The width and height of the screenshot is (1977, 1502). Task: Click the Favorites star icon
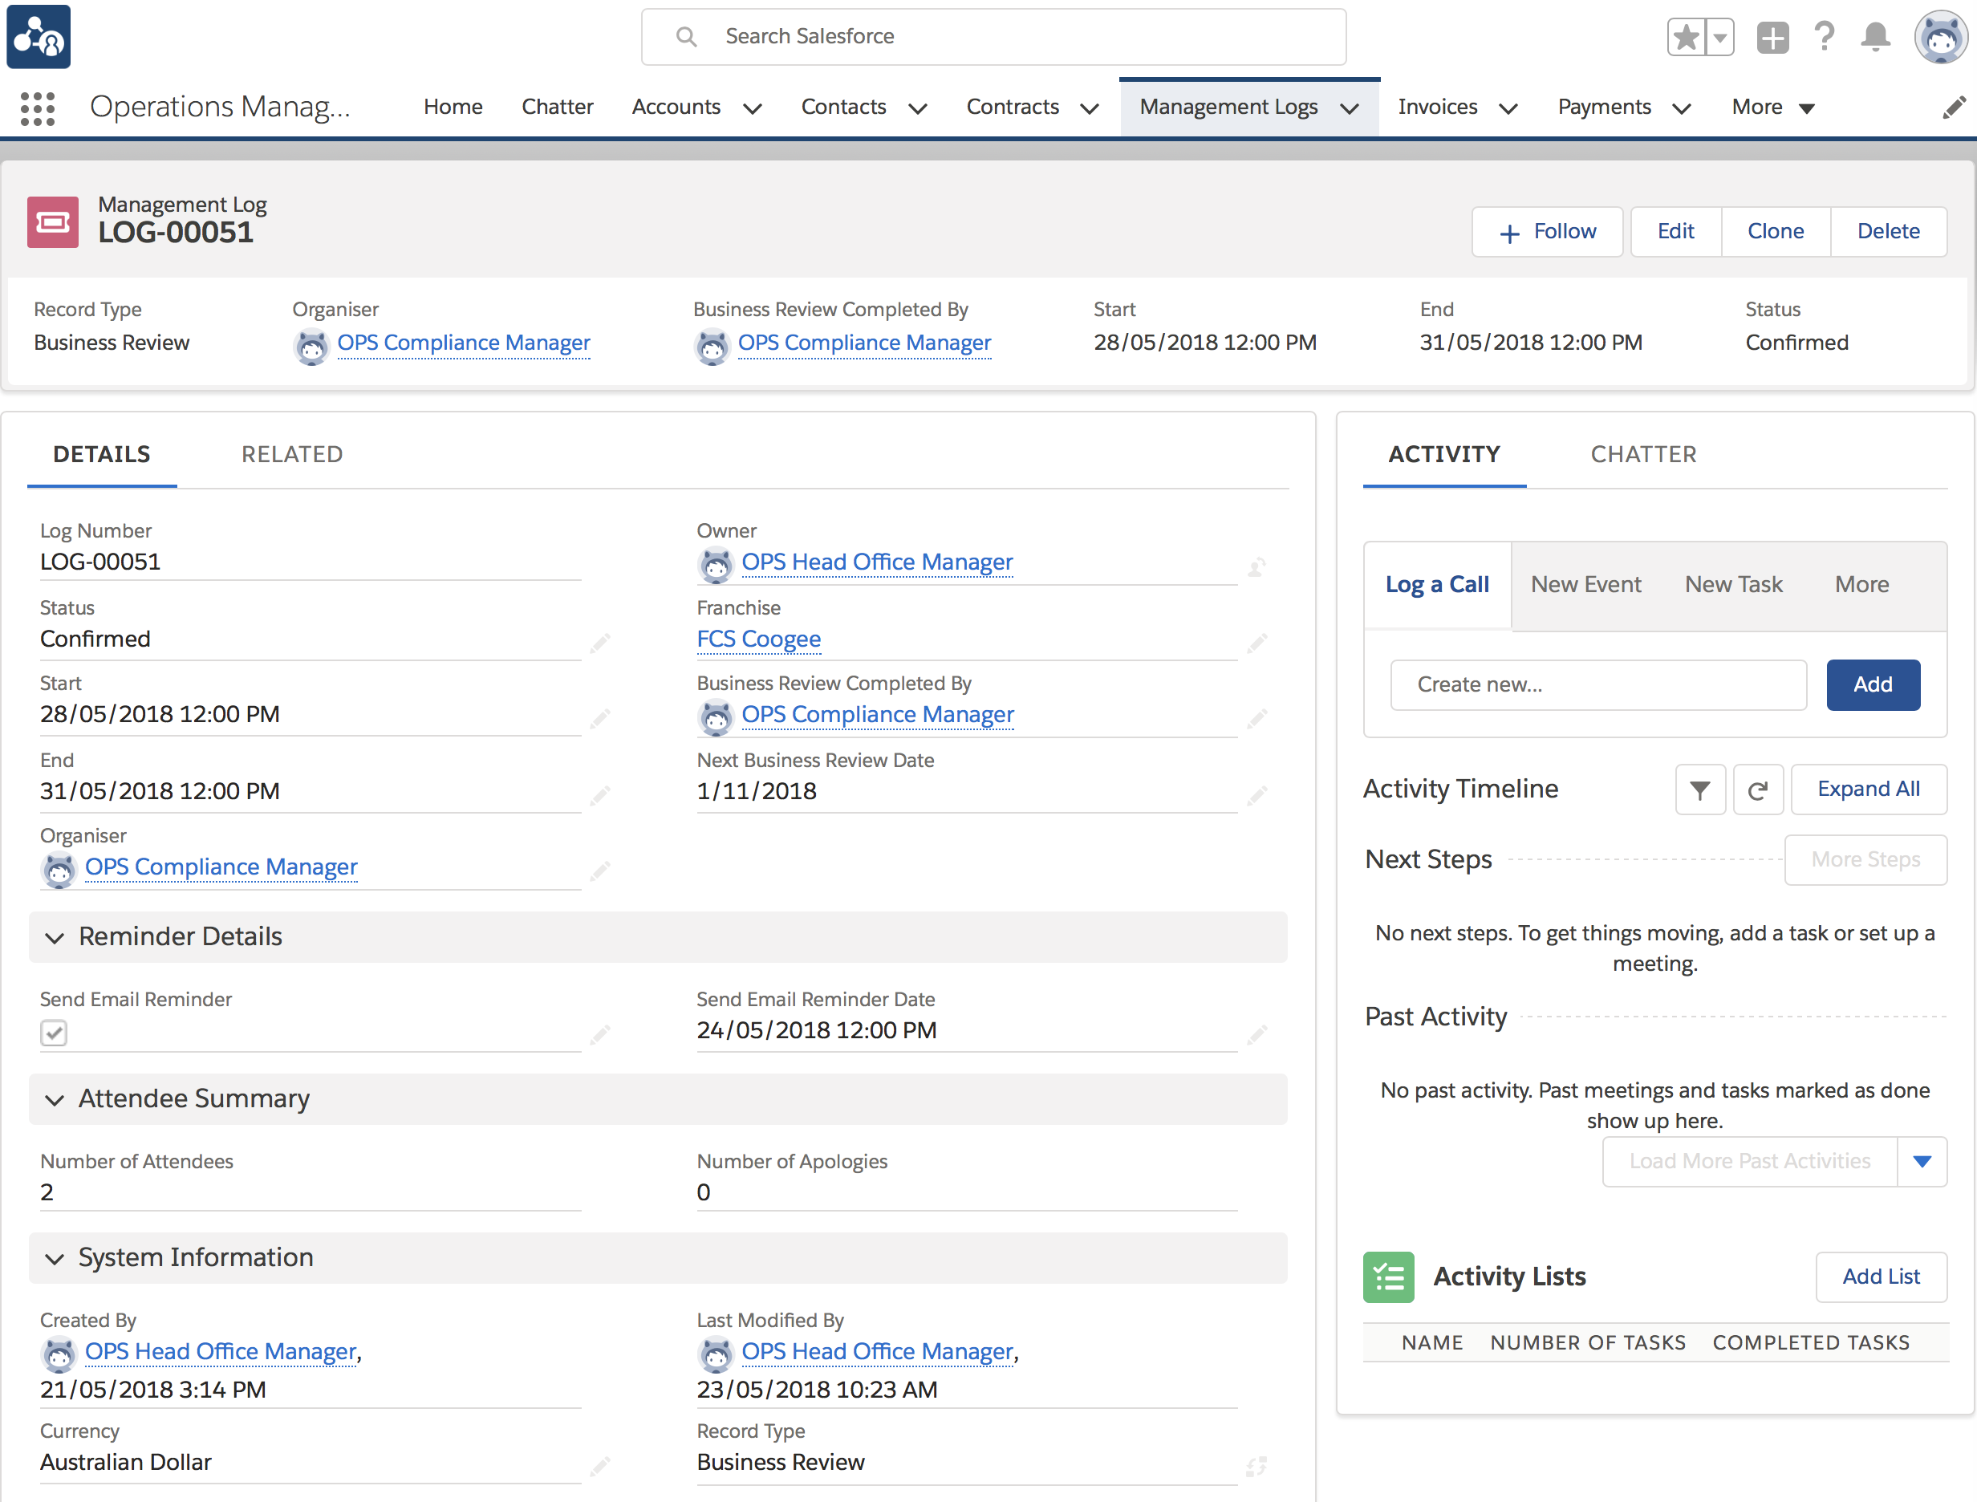point(1686,38)
